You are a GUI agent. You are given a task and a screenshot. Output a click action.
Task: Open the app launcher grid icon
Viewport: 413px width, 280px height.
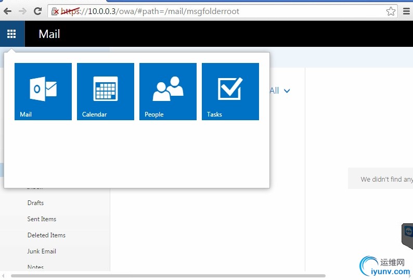tap(11, 34)
